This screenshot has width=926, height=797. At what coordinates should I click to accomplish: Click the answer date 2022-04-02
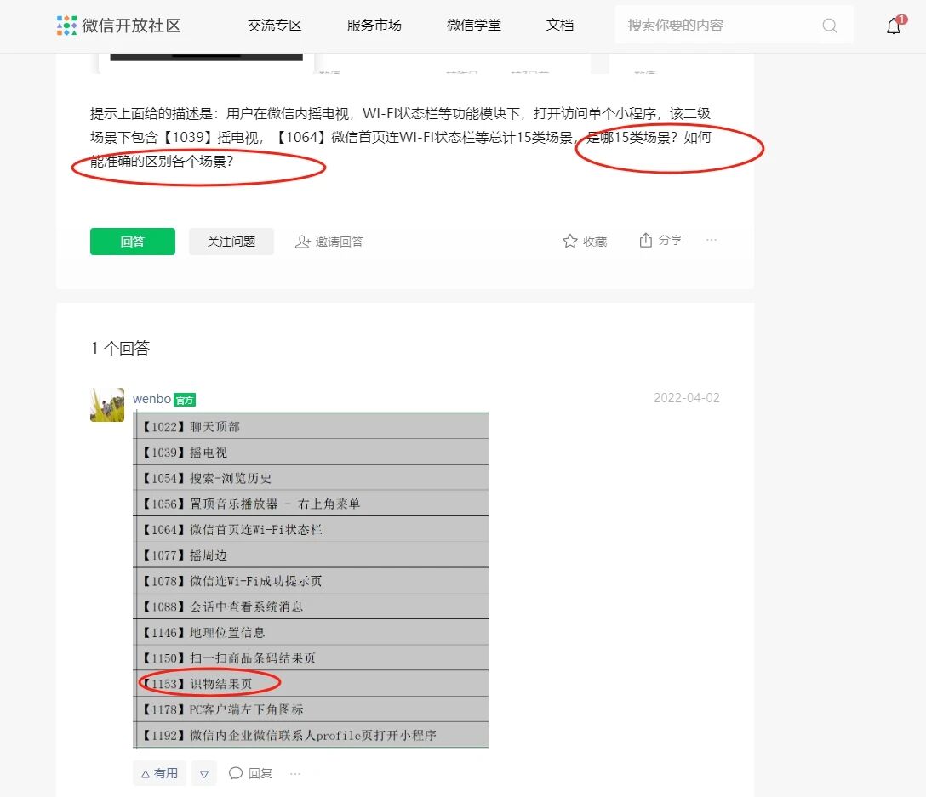(687, 398)
